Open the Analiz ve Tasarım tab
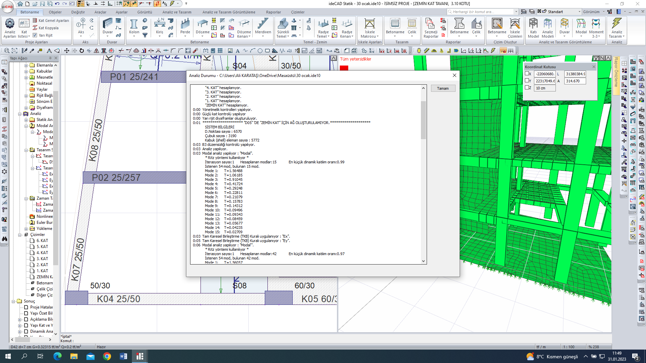Viewport: 646px width, 363px height. point(177,12)
